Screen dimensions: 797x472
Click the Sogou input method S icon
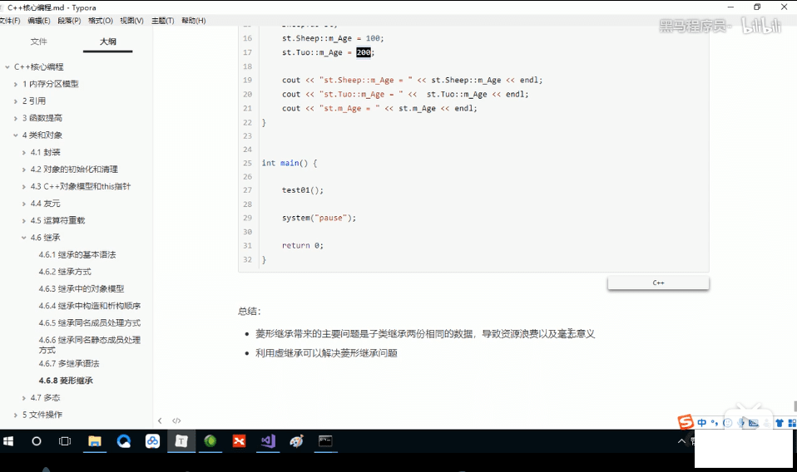pyautogui.click(x=686, y=422)
